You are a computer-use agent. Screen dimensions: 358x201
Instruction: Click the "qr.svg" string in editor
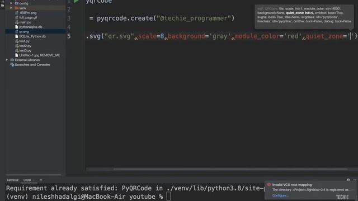(119, 36)
